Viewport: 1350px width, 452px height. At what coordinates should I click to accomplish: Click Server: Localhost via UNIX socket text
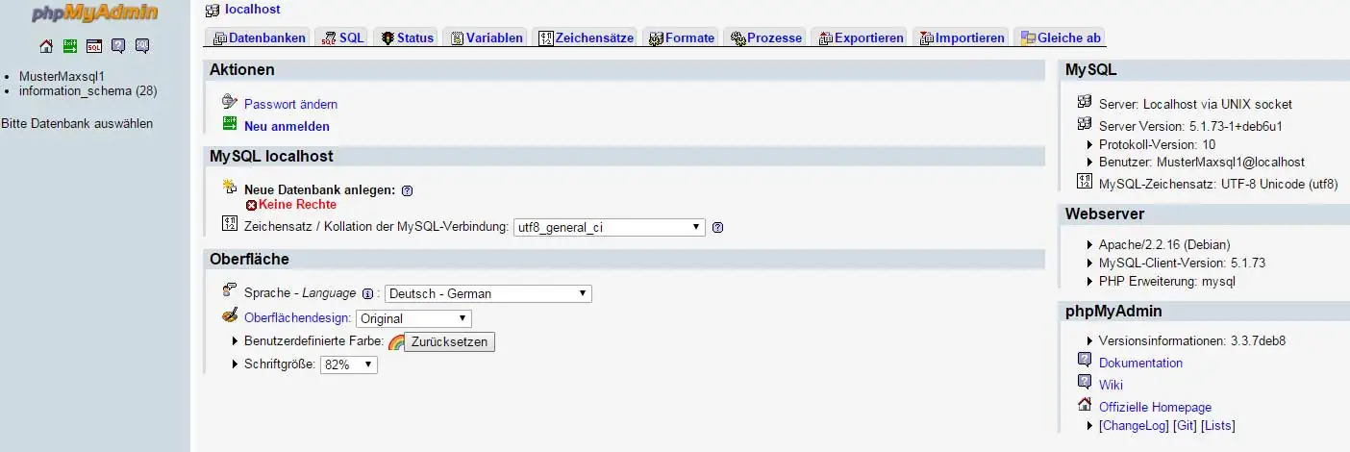tap(1195, 104)
